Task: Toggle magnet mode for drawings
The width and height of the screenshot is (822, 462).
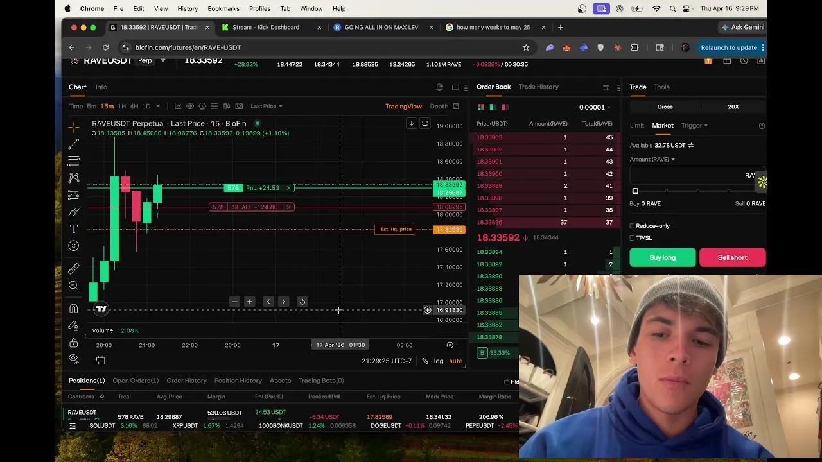Action: pos(74,309)
